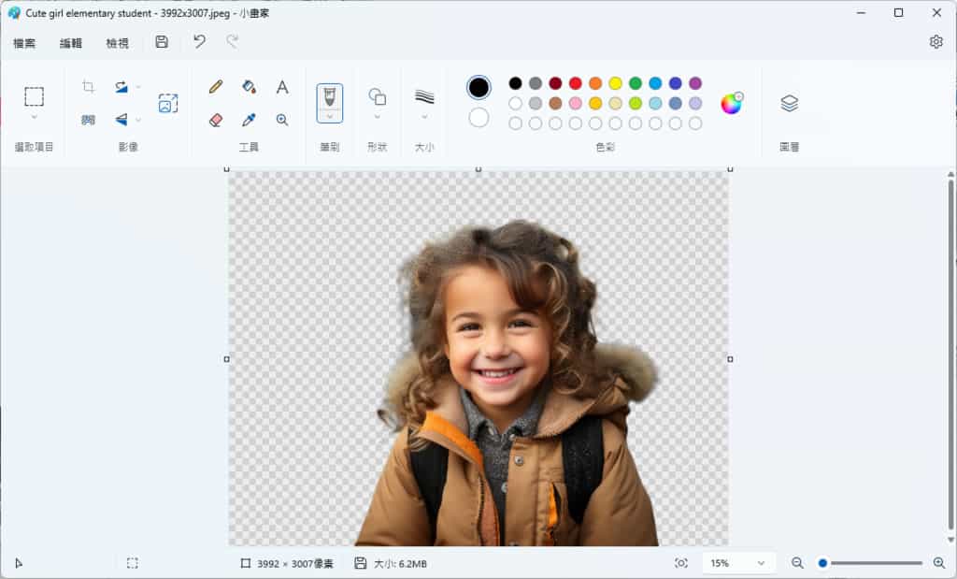Open the View menu (檢視)
Screen dimensions: 957x579
point(117,43)
